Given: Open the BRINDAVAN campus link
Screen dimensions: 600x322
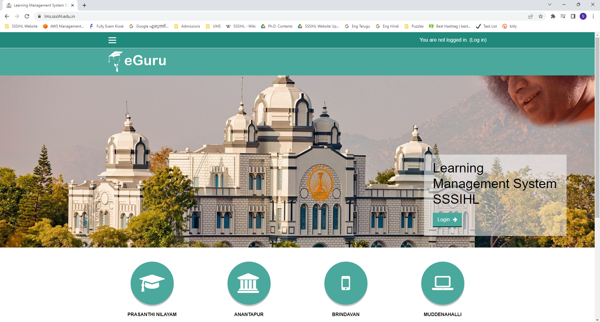Looking at the screenshot, I should 346,314.
